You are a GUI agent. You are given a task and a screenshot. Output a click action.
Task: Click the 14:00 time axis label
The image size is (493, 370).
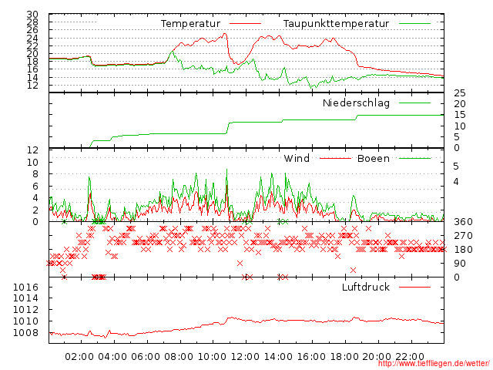pos(278,357)
